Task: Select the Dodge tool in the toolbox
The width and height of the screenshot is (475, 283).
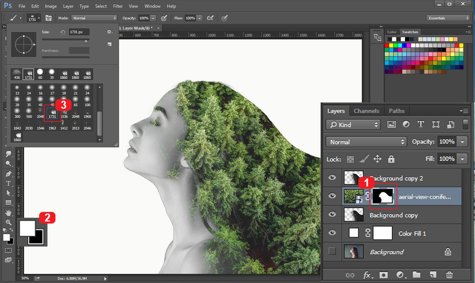Action: [8, 163]
